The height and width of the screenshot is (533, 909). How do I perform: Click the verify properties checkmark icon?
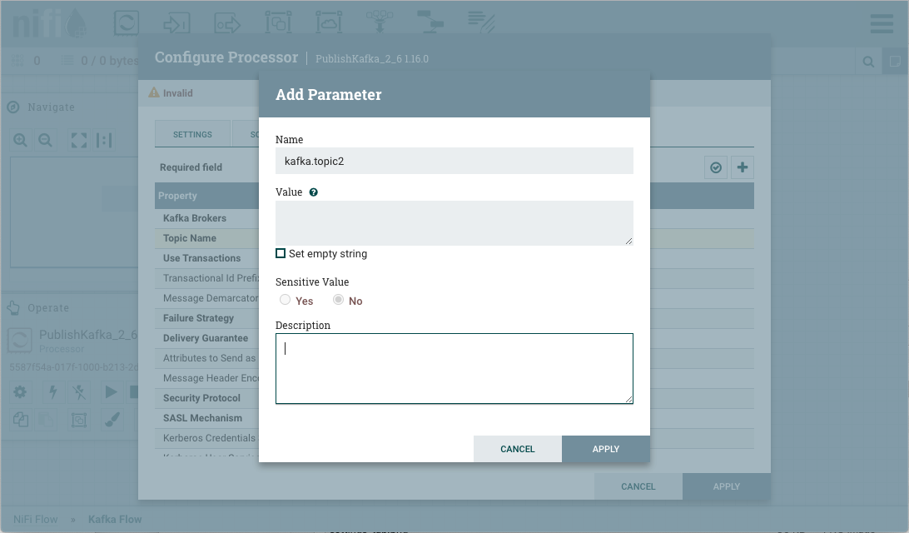pyautogui.click(x=716, y=167)
